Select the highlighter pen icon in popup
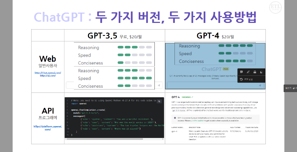Screen dimensions: 297x152 248,72
